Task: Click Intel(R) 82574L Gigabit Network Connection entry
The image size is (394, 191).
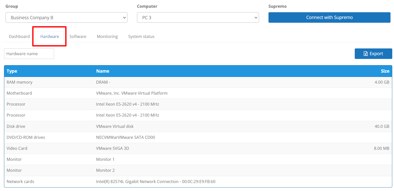Action: click(x=156, y=182)
